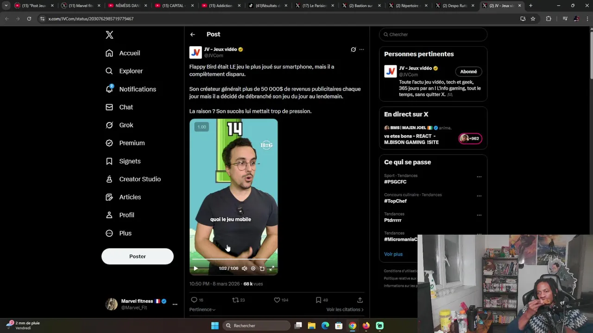Image resolution: width=593 pixels, height=333 pixels.
Task: Click the video progress bar
Action: coord(233,259)
